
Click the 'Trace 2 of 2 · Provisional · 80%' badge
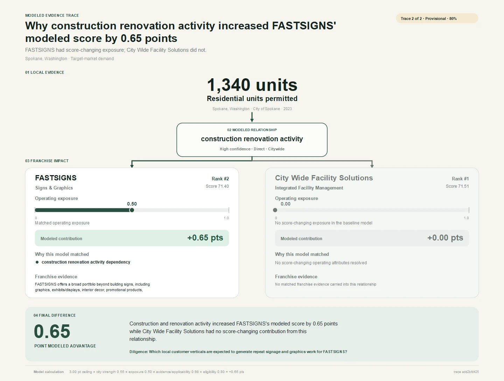click(437, 19)
